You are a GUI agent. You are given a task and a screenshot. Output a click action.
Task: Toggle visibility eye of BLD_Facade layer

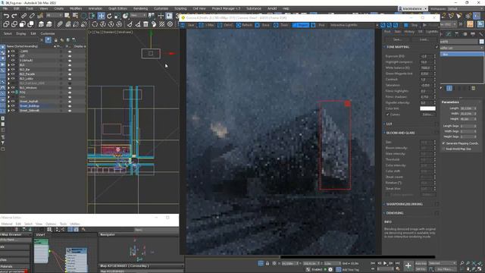(13, 74)
